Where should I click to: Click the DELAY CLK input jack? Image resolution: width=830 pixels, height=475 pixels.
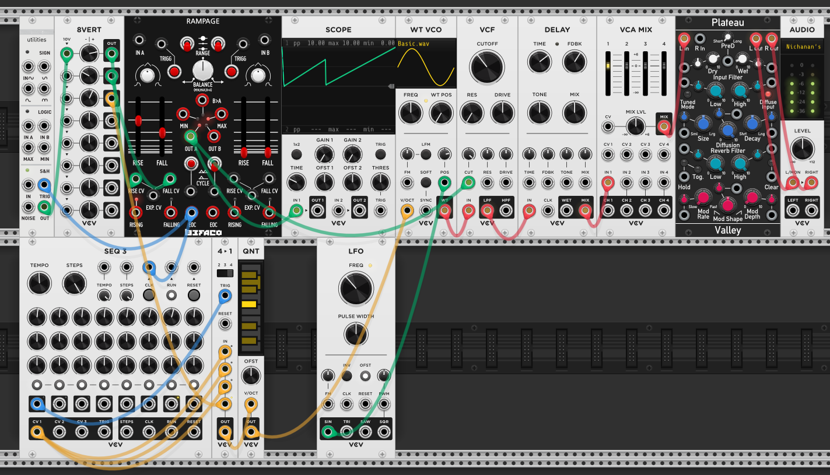pyautogui.click(x=548, y=211)
